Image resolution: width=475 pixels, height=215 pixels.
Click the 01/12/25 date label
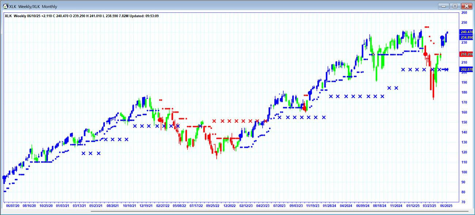[x=413, y=205]
